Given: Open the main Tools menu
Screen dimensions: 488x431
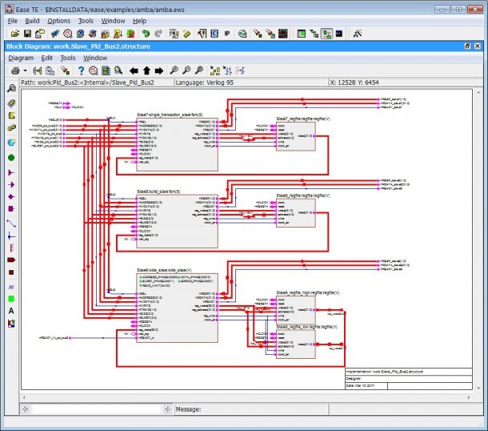Looking at the screenshot, I should tap(86, 21).
